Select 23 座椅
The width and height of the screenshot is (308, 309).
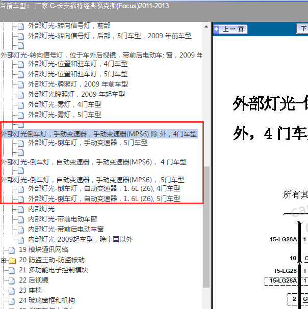[31, 291]
